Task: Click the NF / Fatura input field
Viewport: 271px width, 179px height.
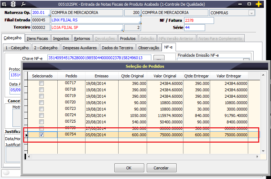Action: pos(199,20)
